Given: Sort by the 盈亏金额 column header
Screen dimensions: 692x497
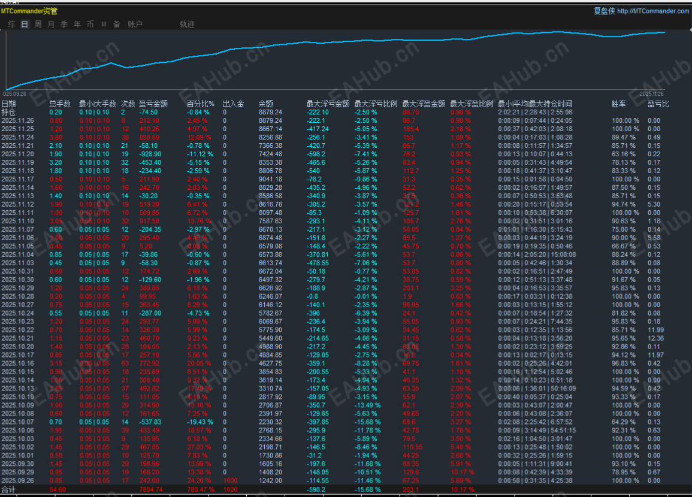Looking at the screenshot, I should [x=153, y=104].
